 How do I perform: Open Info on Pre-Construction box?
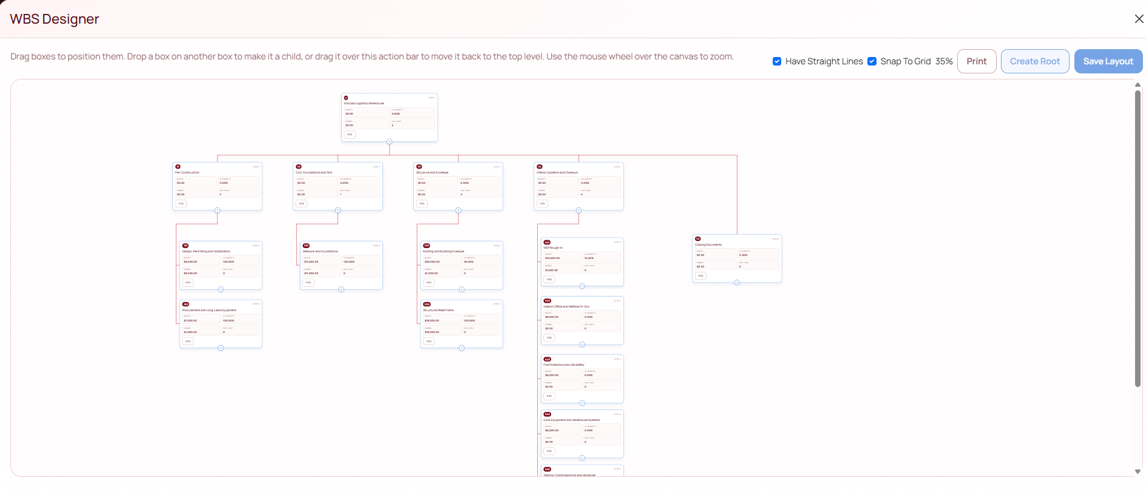[181, 204]
